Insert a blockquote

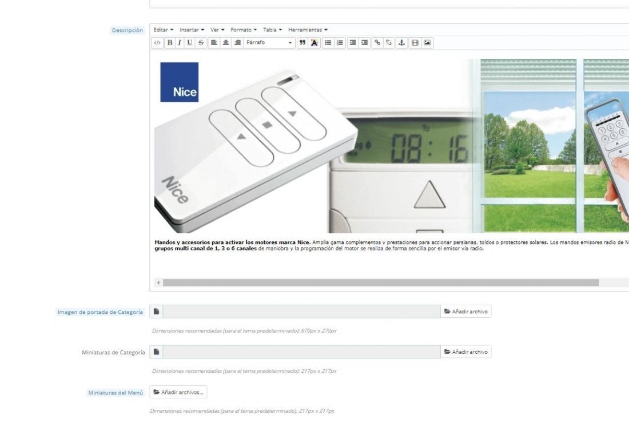click(x=302, y=42)
